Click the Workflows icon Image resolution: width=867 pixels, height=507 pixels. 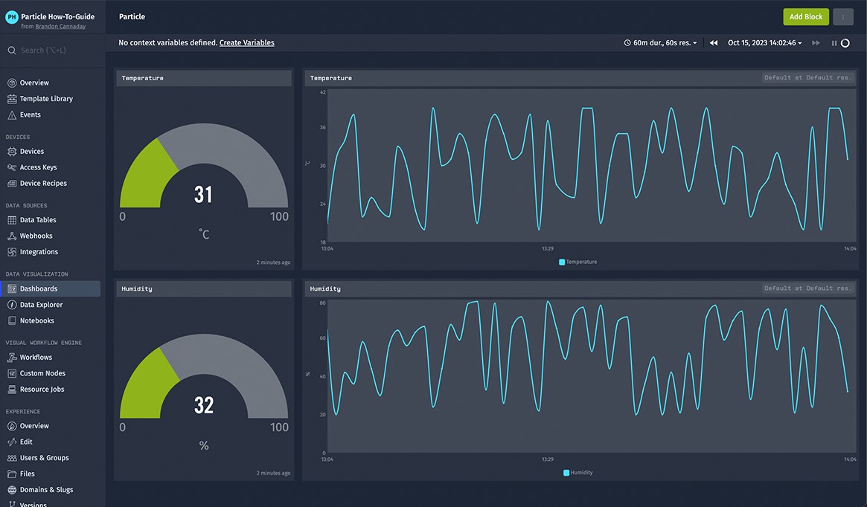coord(12,358)
